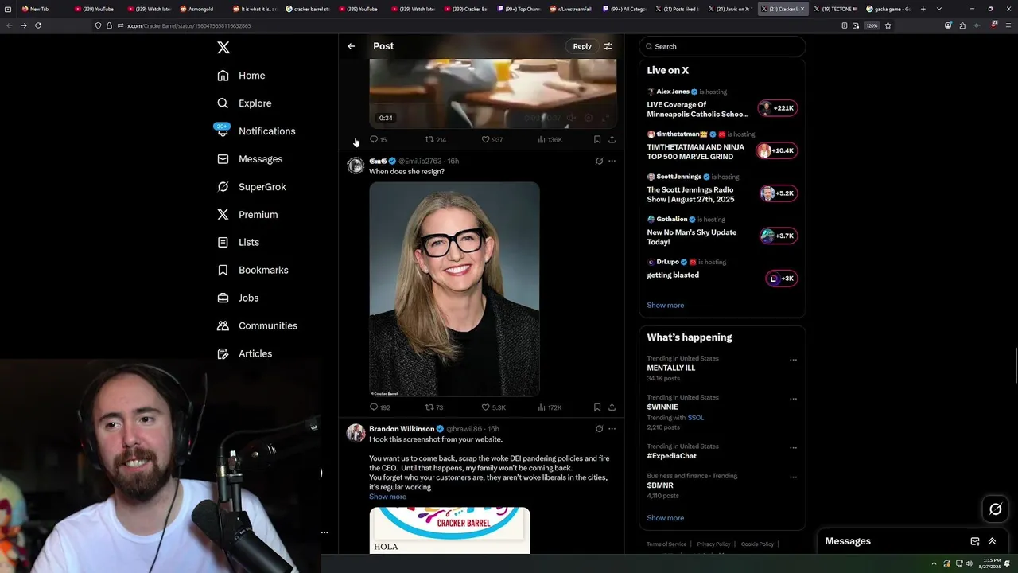Like the post with 5.3K likes
The height and width of the screenshot is (573, 1018).
click(x=493, y=407)
